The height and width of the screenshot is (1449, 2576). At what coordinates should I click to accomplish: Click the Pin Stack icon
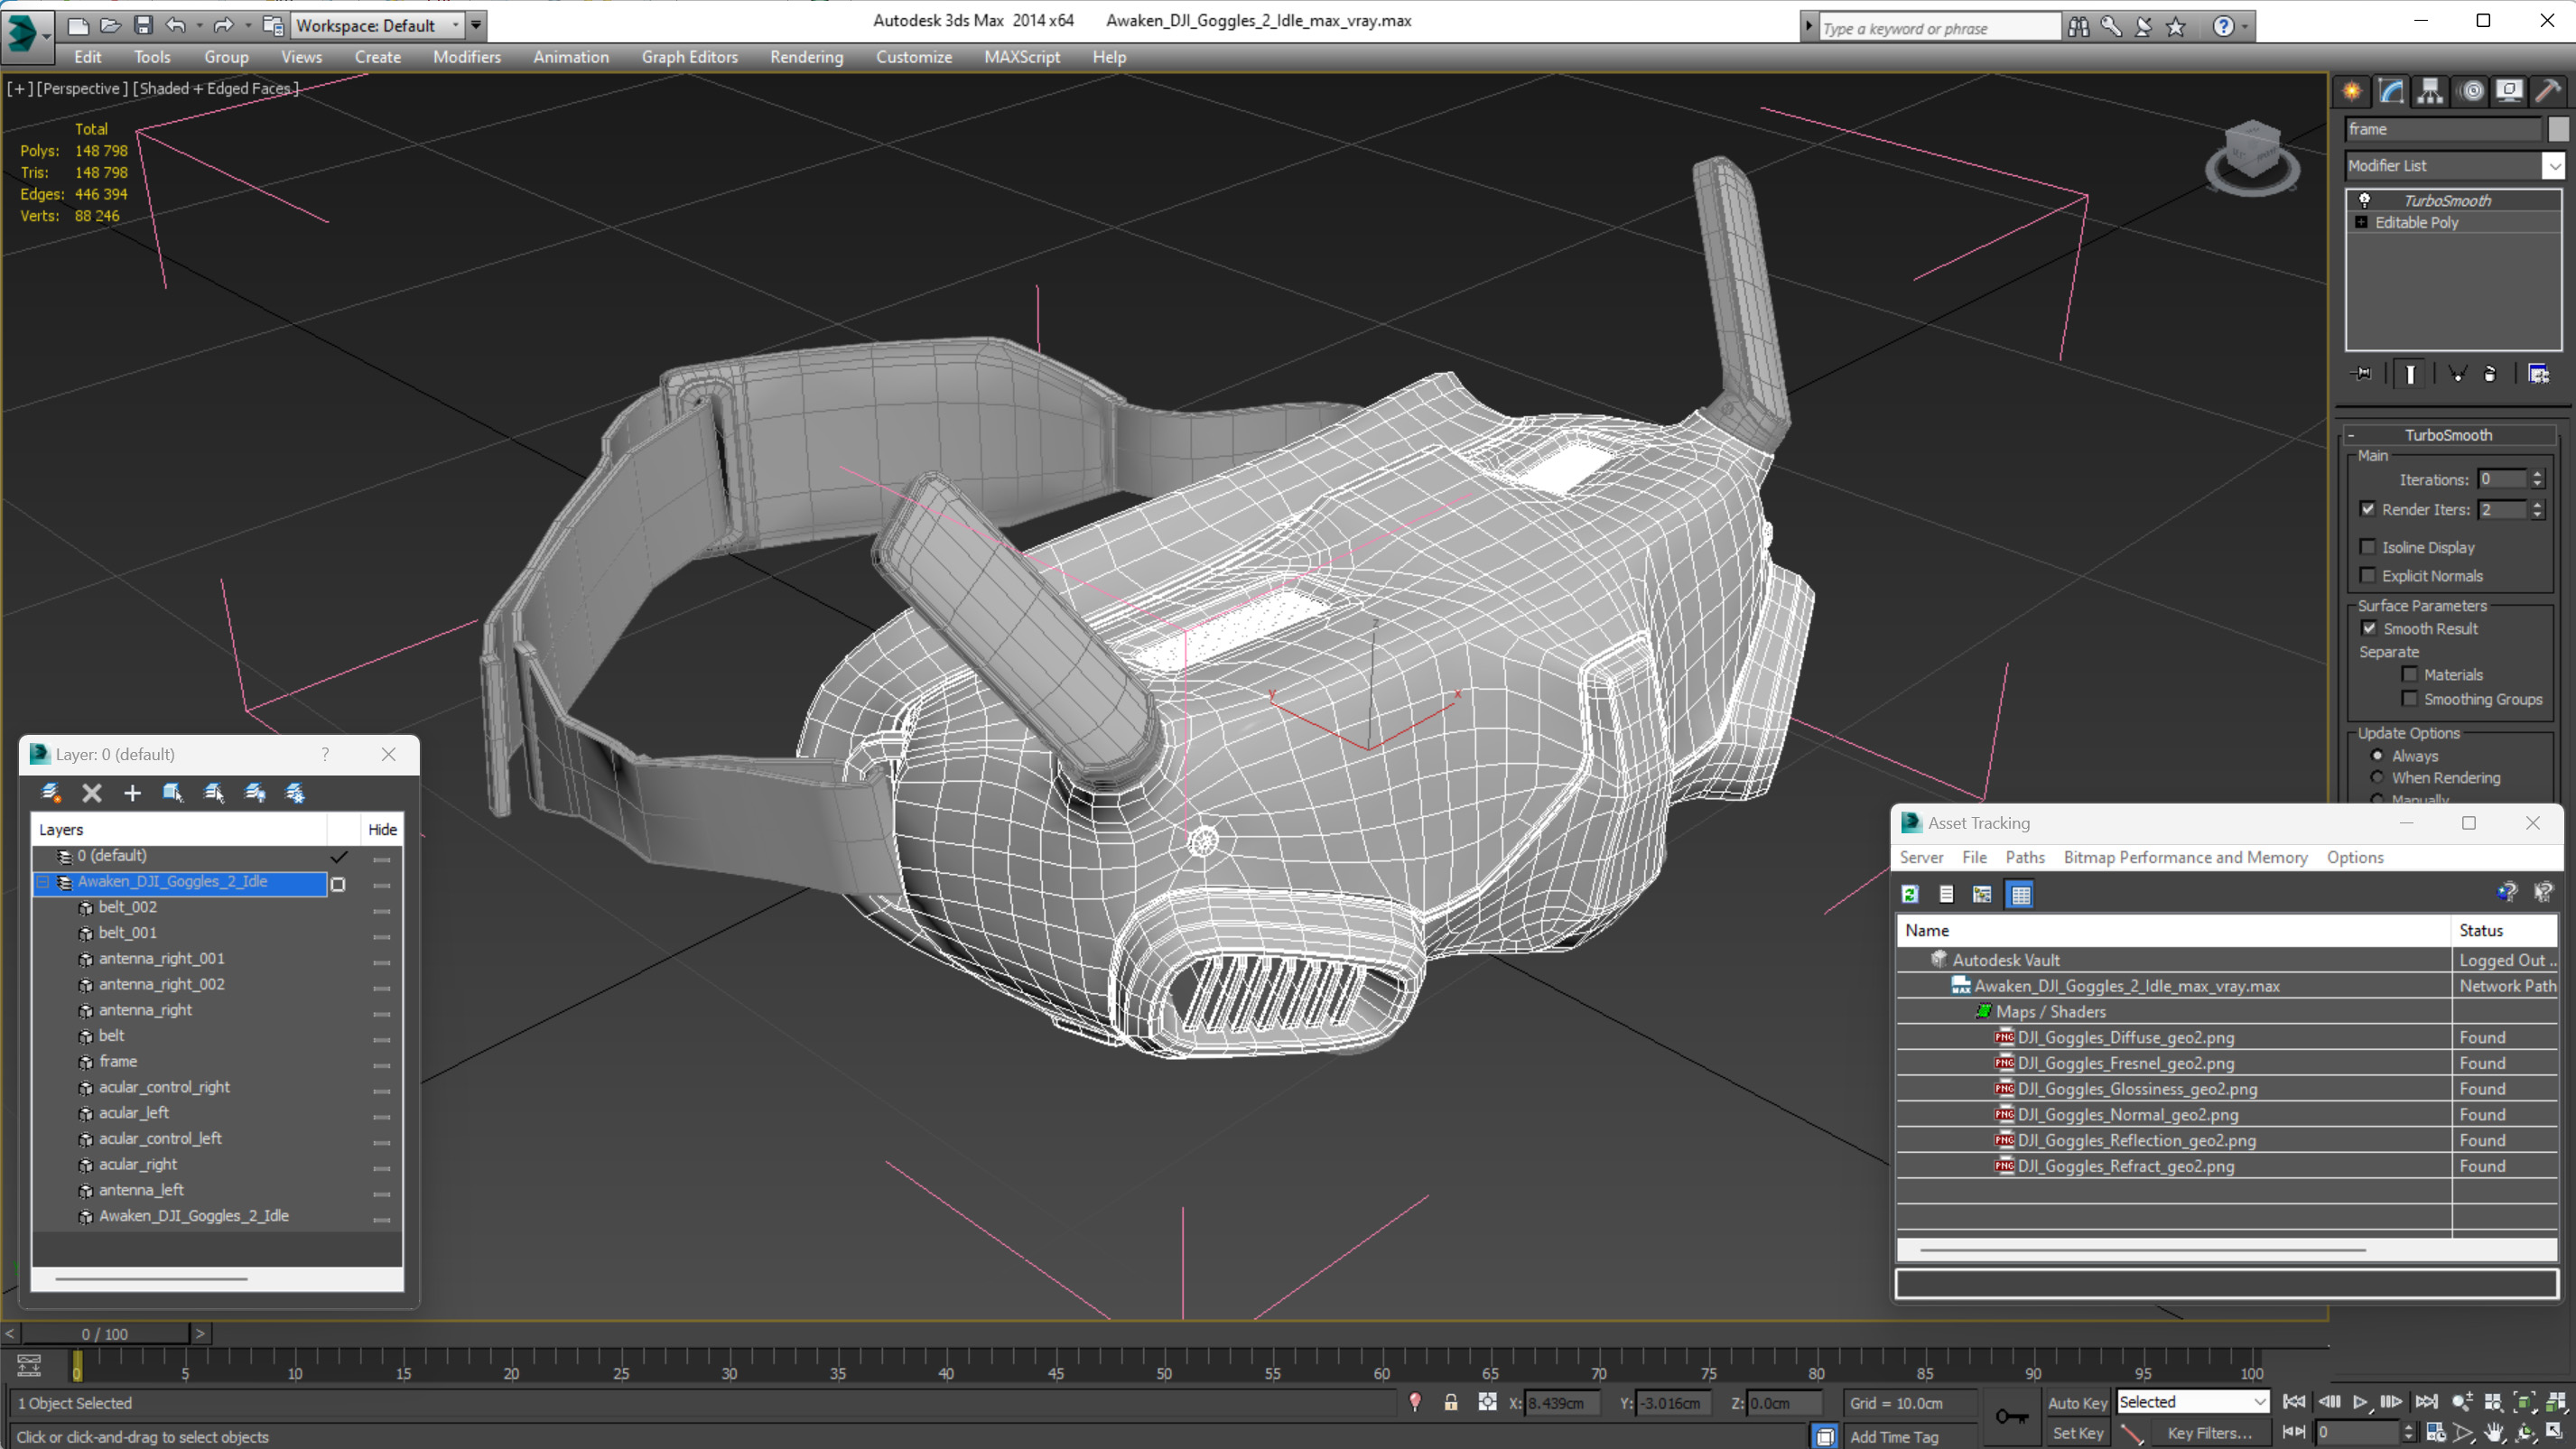click(2362, 373)
